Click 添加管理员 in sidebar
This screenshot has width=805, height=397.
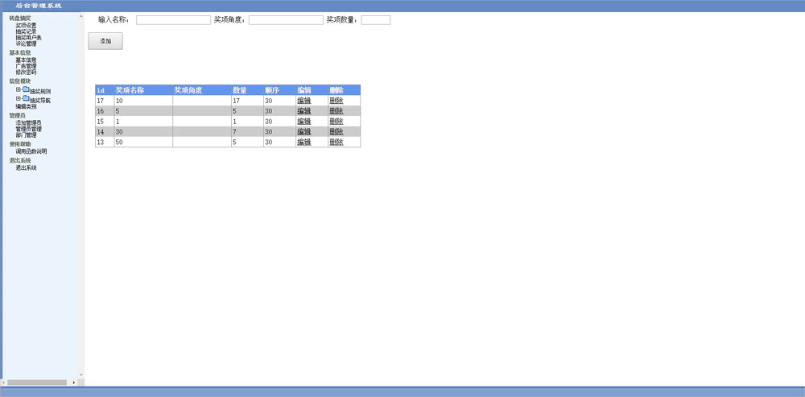(28, 122)
